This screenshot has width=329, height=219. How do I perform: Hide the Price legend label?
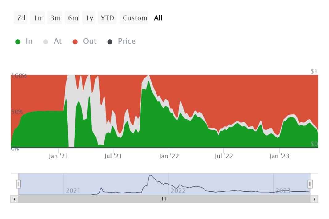point(127,41)
